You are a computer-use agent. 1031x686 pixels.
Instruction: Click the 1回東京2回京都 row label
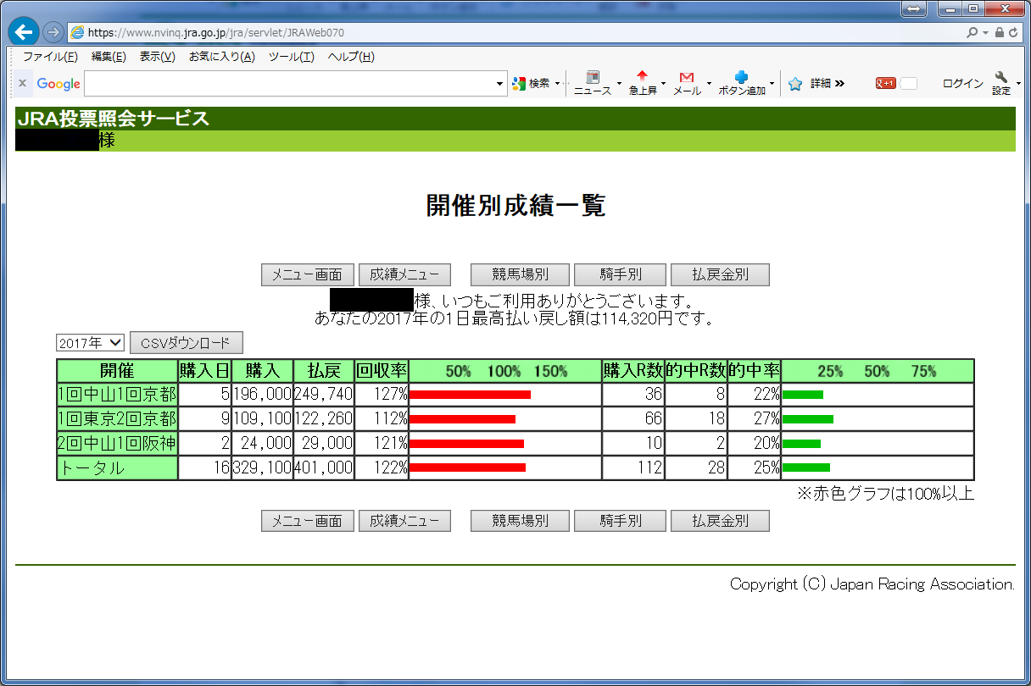pyautogui.click(x=117, y=419)
